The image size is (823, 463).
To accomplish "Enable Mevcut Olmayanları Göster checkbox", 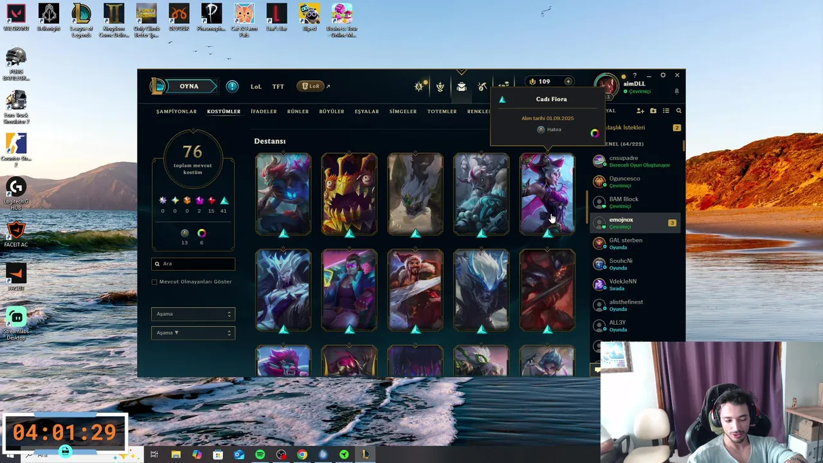I will coord(154,282).
